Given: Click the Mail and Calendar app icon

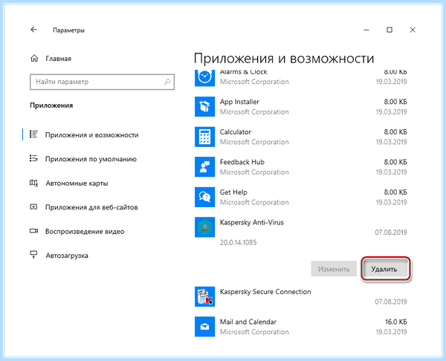Looking at the screenshot, I should click(205, 327).
